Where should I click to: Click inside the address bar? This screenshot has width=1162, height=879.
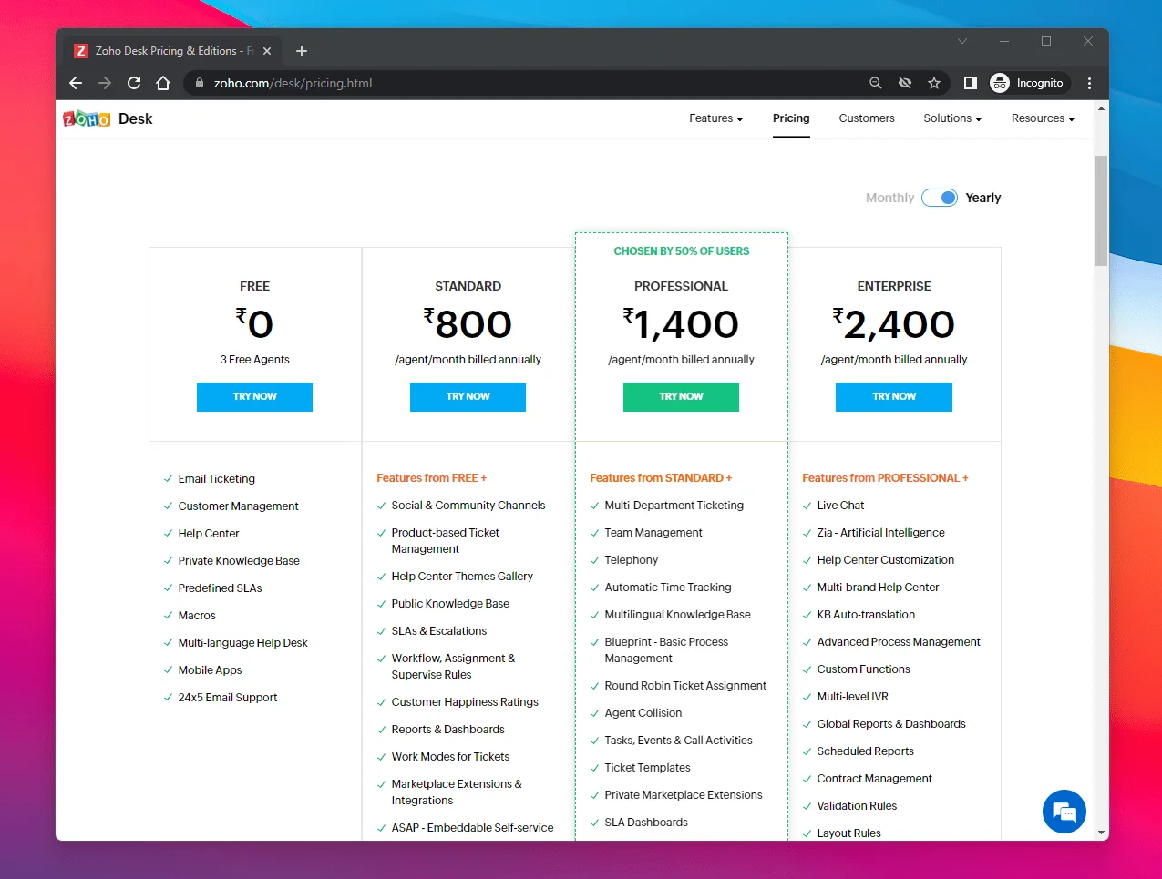pos(456,83)
